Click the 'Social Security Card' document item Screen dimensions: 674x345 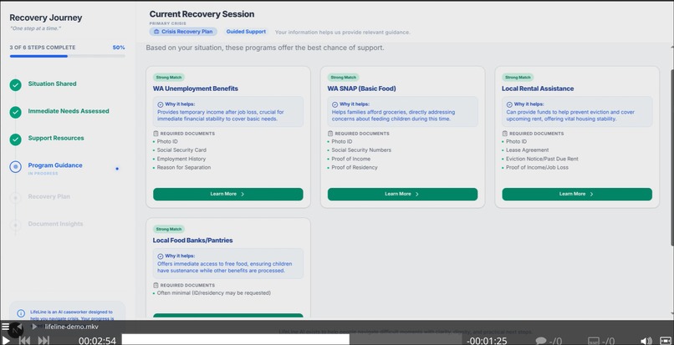(181, 150)
